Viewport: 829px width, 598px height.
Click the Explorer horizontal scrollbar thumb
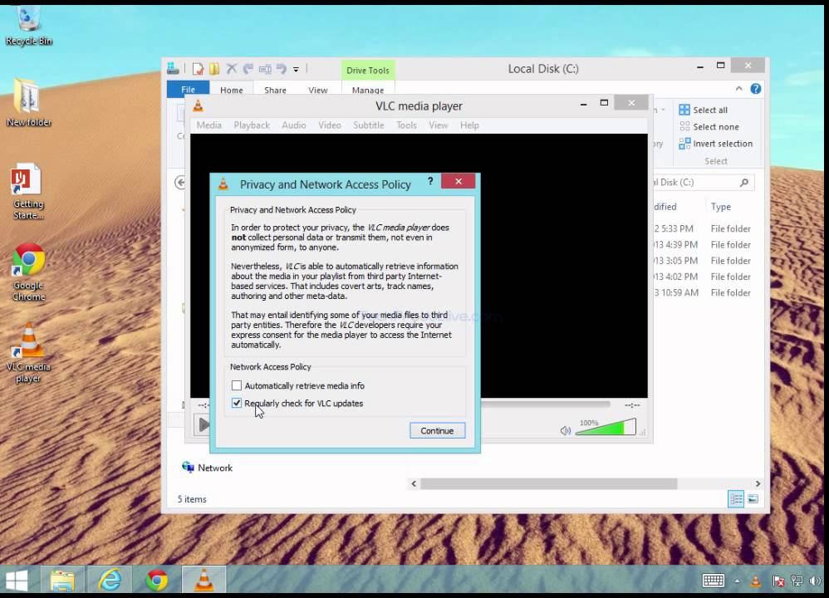click(x=549, y=483)
